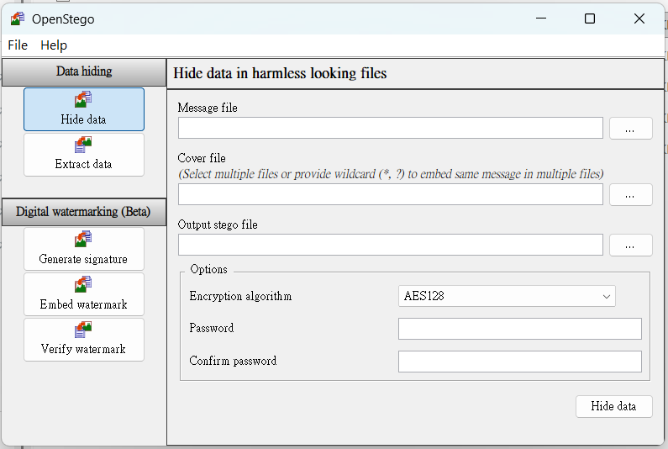Click the OpenStego app icon in title bar
The width and height of the screenshot is (668, 449).
[18, 18]
